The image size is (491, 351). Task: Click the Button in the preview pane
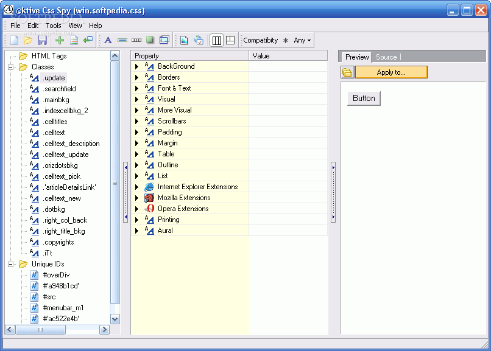(364, 98)
